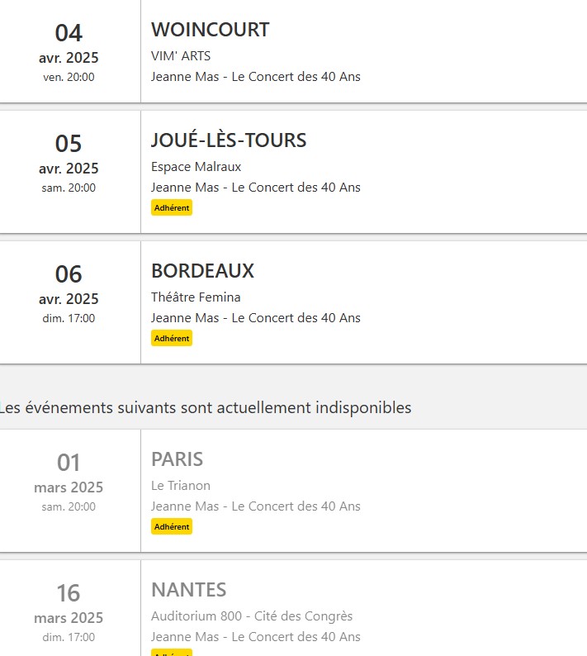Screen dimensions: 587x656
Task: Click the Le Trianon venue name
Action: pos(181,486)
